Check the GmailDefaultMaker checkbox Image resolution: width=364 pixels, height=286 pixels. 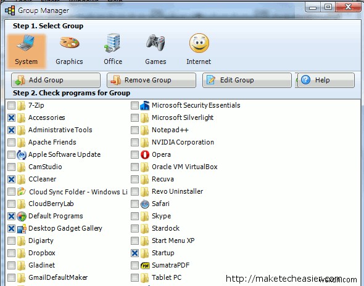point(11,277)
